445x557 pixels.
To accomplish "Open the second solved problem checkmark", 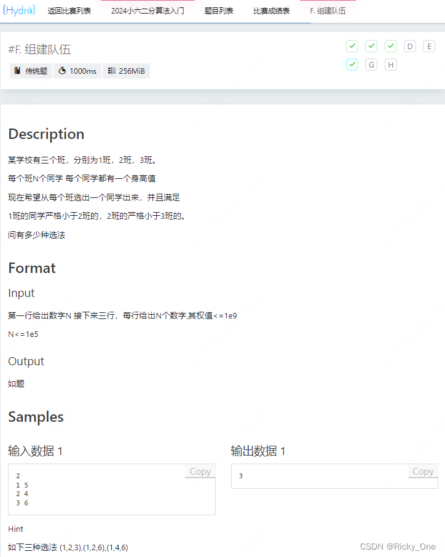I will 371,46.
